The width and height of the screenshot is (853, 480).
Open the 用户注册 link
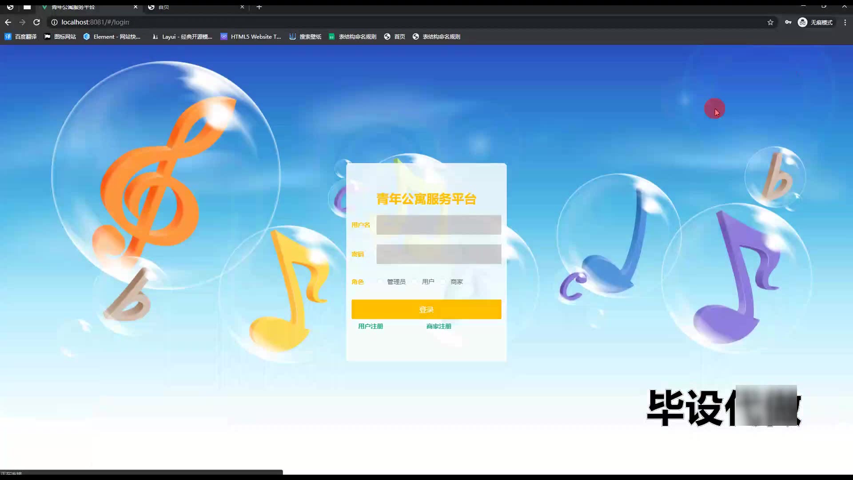371,326
